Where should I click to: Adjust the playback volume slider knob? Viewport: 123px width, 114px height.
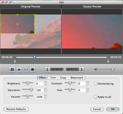point(113,69)
